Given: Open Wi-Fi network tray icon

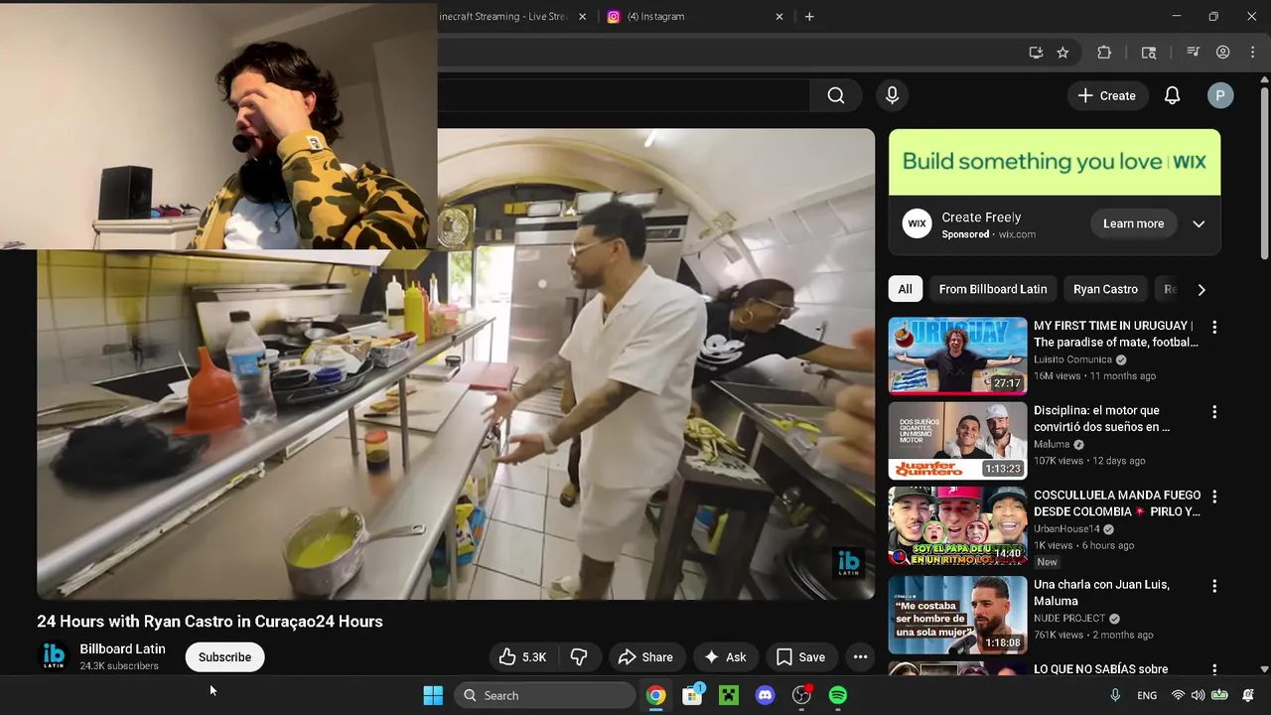Looking at the screenshot, I should [1178, 695].
